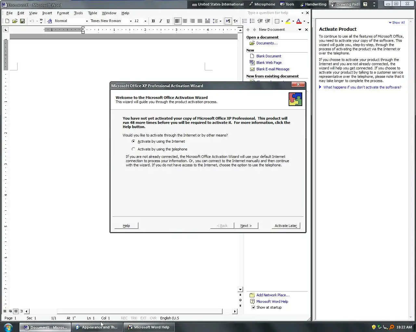Open the Format menu

pos(63,13)
